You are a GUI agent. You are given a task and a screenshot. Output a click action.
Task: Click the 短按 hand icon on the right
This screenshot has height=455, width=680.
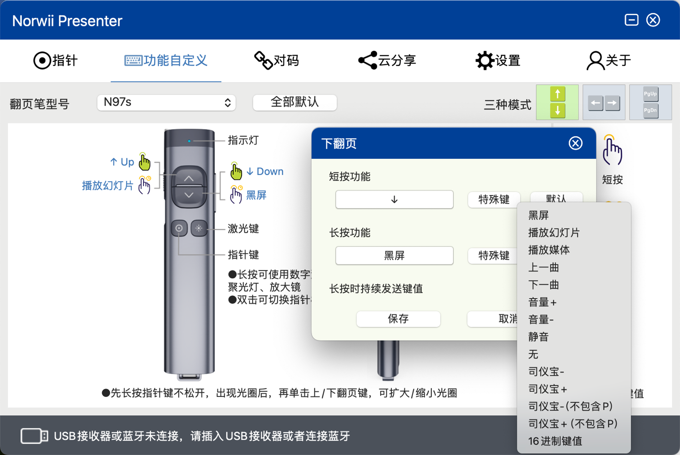[x=612, y=150]
